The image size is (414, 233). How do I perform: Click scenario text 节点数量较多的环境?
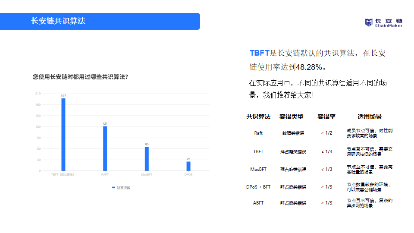tap(368, 184)
